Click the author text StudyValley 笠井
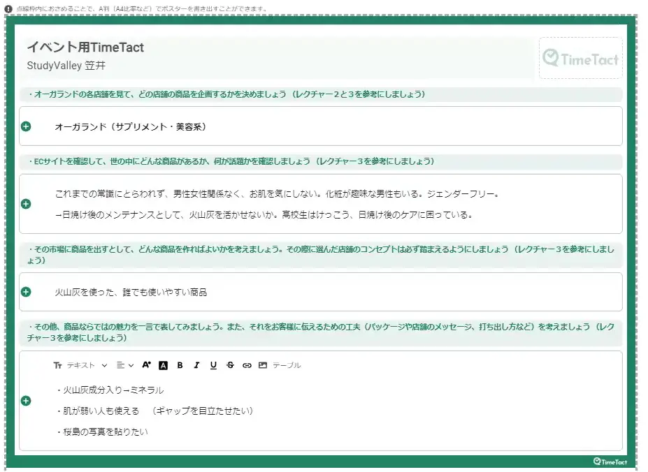Screen dimensions: 648x472 (66, 66)
